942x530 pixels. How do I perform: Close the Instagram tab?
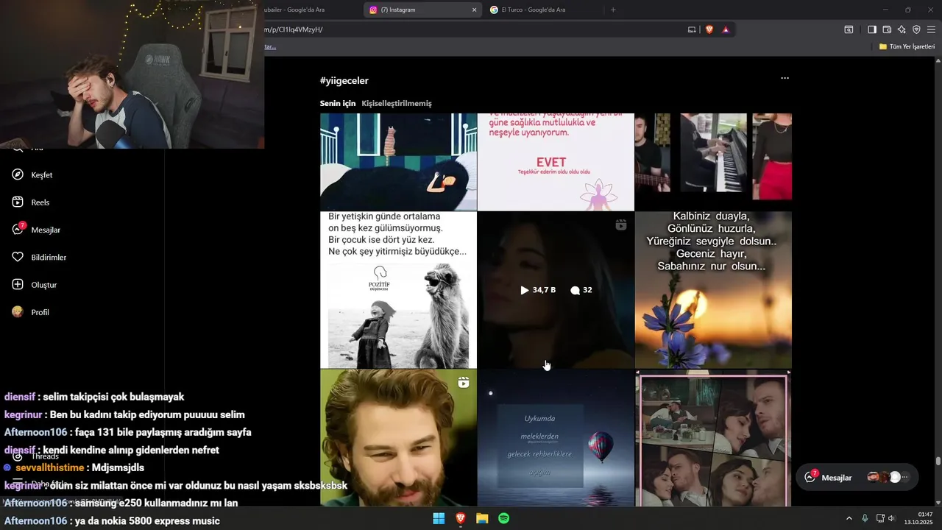click(x=474, y=10)
